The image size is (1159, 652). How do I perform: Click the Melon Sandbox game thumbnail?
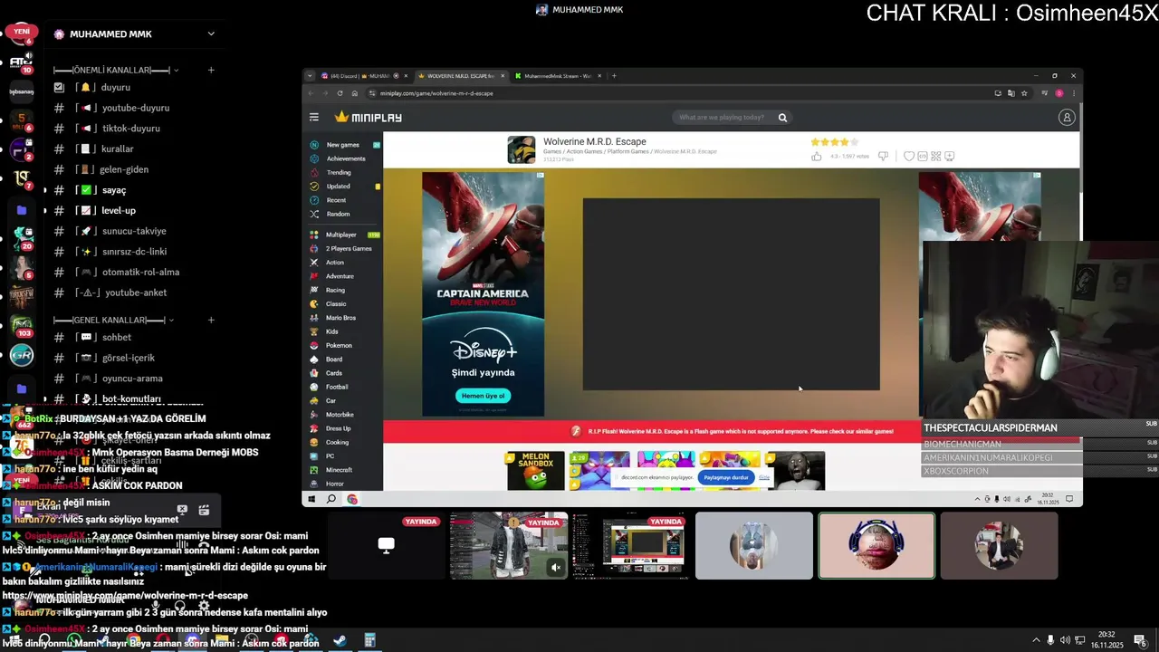535,471
